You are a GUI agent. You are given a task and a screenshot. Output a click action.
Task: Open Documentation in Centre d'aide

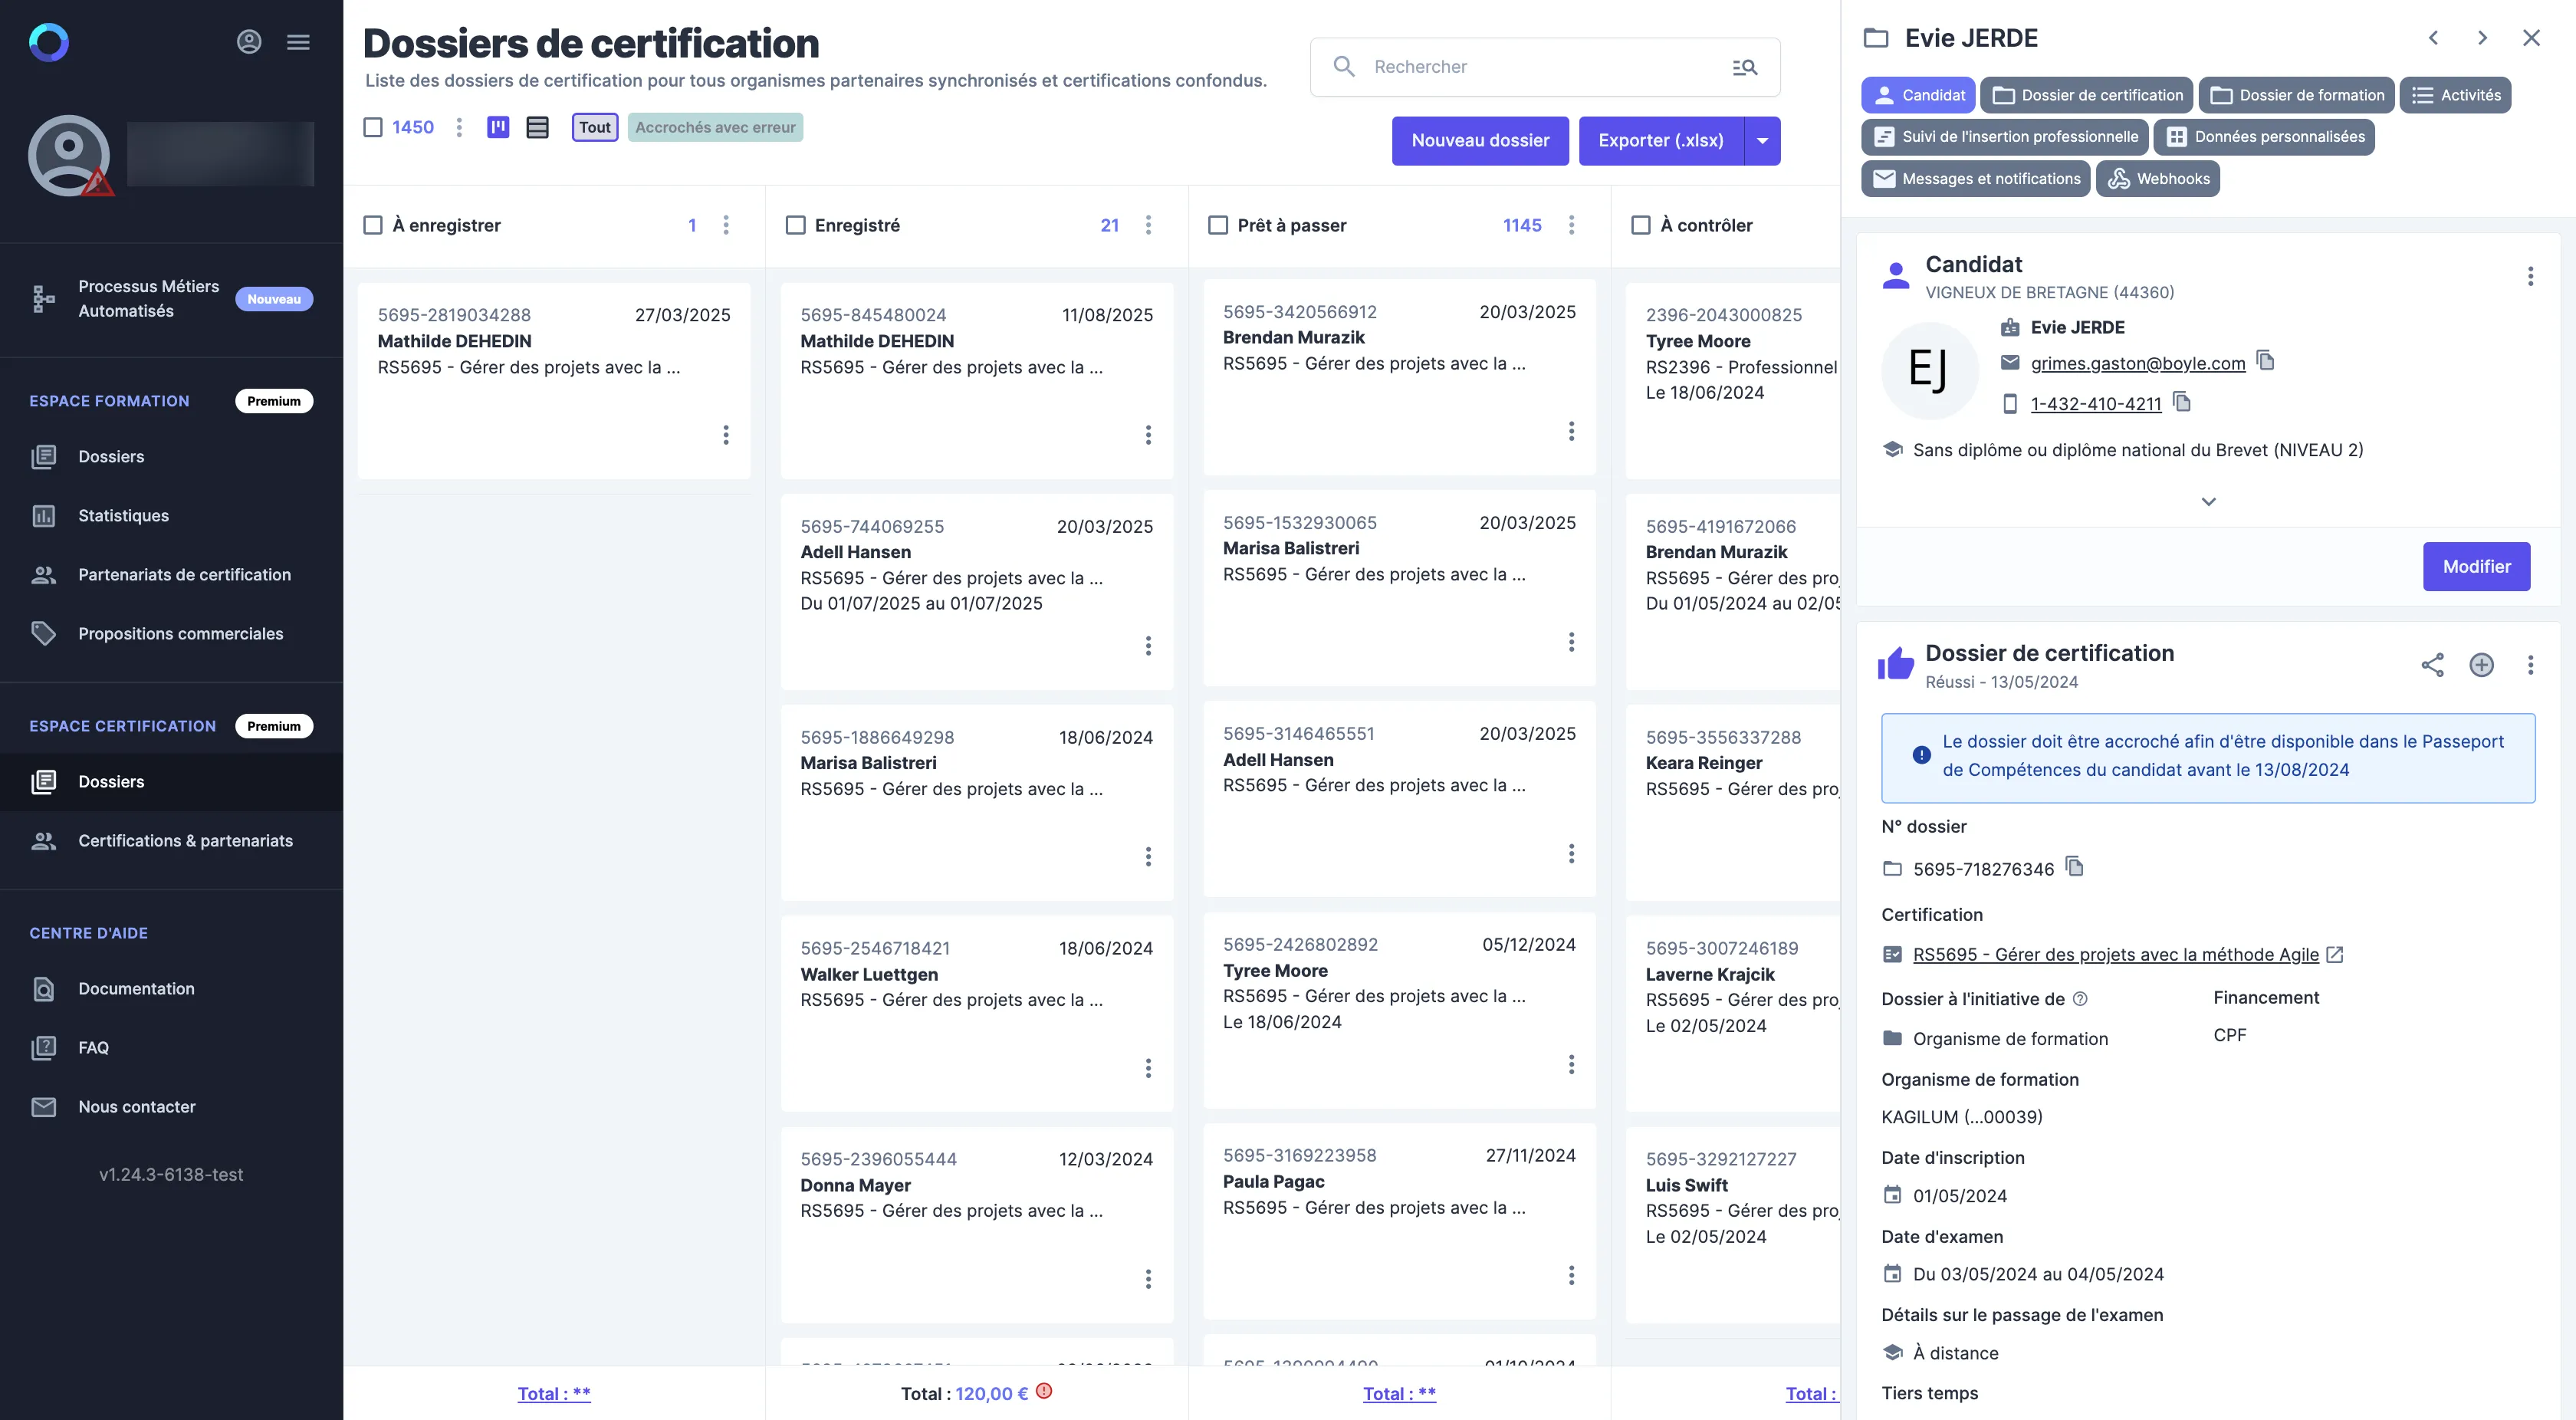pyautogui.click(x=171, y=988)
